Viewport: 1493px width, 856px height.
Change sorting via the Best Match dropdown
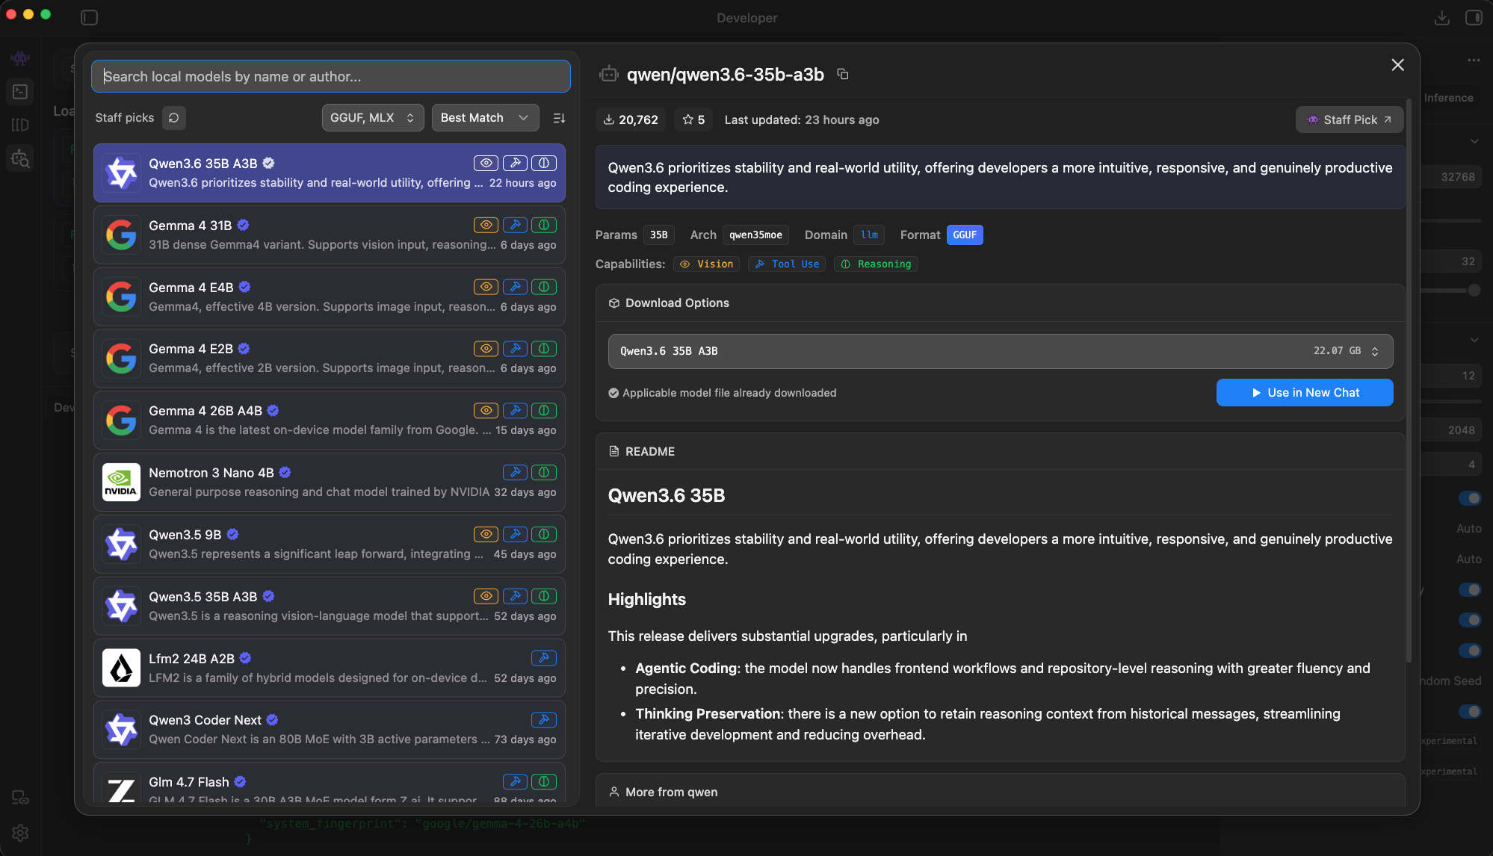pos(484,117)
